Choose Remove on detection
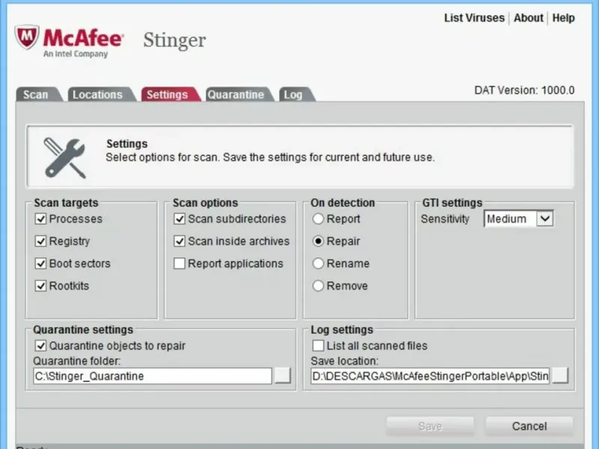Screen dimensions: 599x449 tap(318, 286)
